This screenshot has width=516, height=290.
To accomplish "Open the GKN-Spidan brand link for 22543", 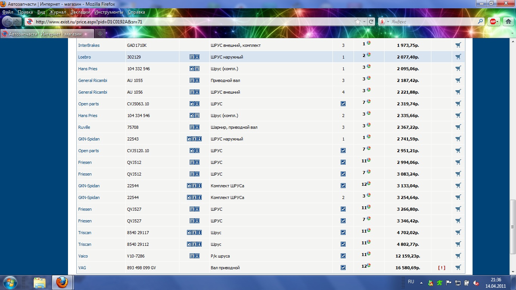I will (x=89, y=139).
